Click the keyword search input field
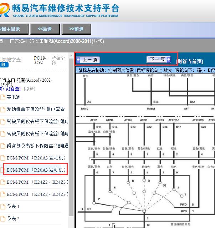Viewport: 215px width, 228px height. 11,60
